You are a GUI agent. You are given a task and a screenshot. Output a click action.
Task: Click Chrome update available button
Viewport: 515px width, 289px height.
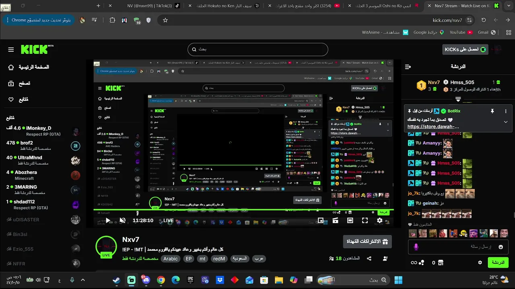click(38, 20)
